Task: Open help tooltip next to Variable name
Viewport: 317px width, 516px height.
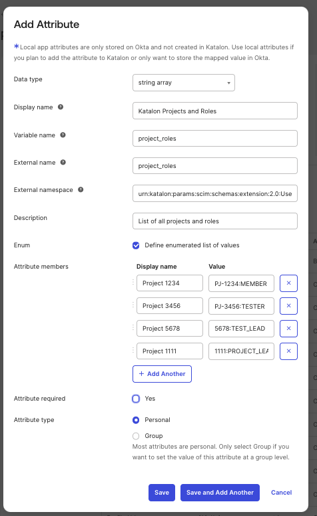Action: (x=63, y=135)
